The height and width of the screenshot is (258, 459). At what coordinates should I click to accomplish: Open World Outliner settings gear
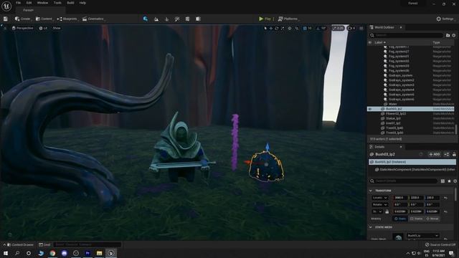[x=454, y=35]
